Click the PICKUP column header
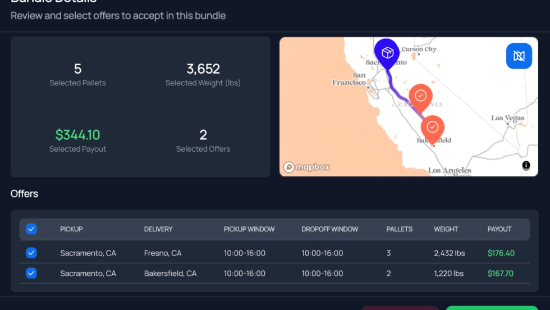The image size is (550, 310). (71, 229)
